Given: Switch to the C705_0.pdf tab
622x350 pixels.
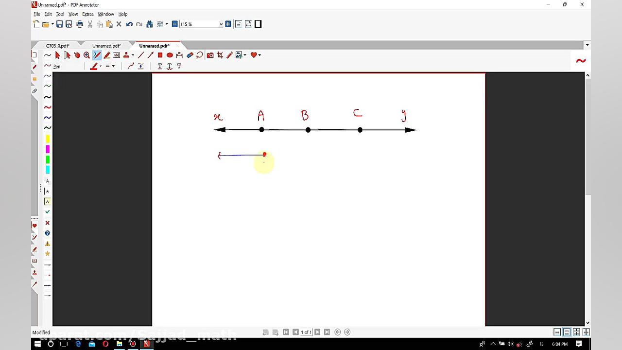Looking at the screenshot, I should pos(58,46).
